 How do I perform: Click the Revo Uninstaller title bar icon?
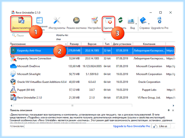click(13, 12)
